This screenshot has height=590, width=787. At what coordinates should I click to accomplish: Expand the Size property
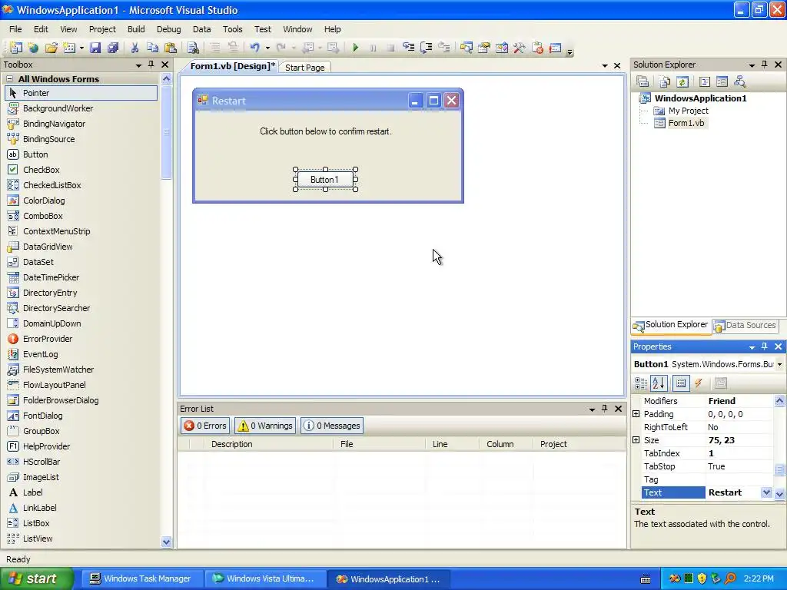(x=636, y=440)
